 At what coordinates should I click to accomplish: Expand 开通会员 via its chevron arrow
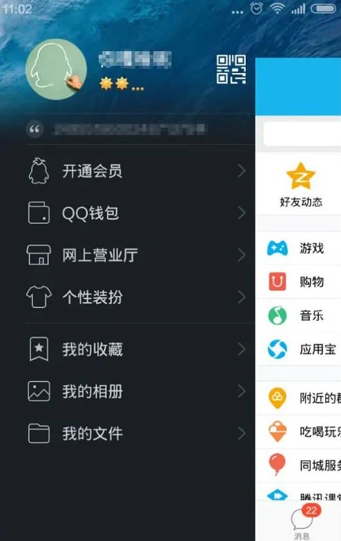coord(242,171)
